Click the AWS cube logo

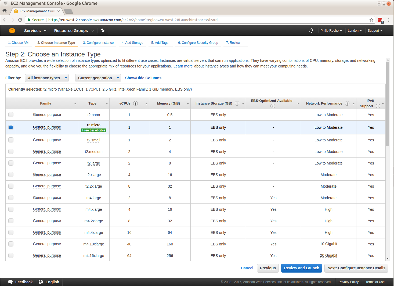tap(12, 30)
